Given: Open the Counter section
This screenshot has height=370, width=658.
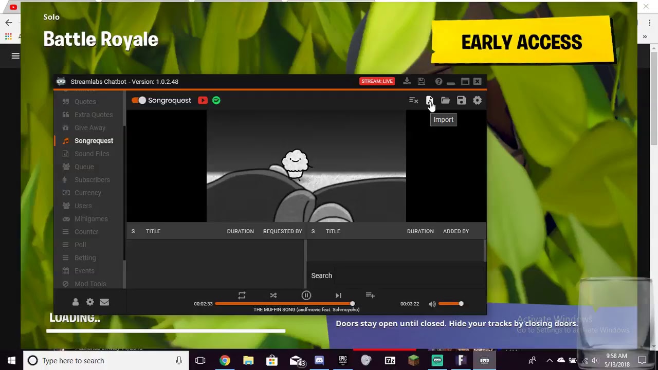Looking at the screenshot, I should tap(86, 232).
